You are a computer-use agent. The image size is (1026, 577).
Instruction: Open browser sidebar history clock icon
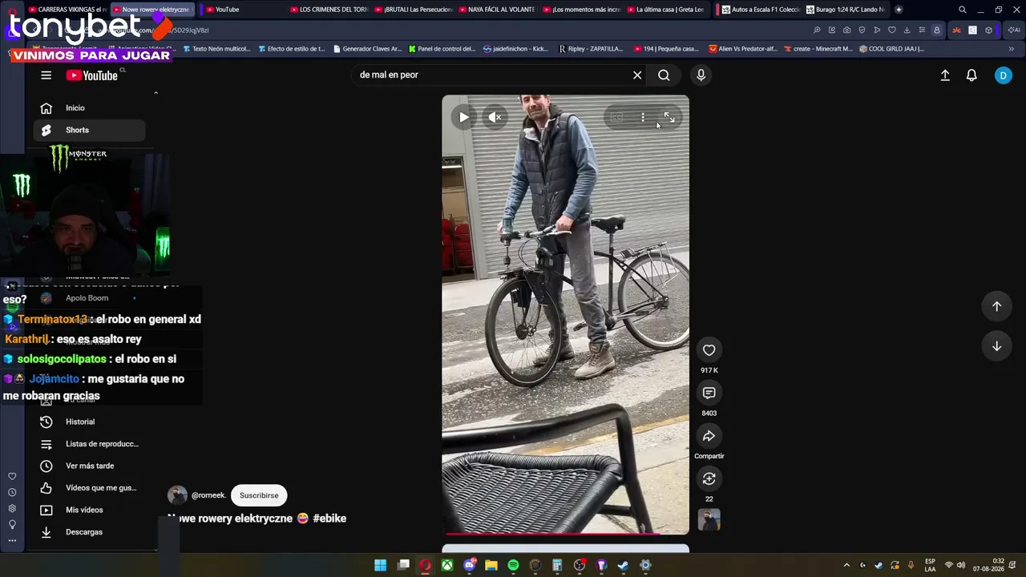12,493
